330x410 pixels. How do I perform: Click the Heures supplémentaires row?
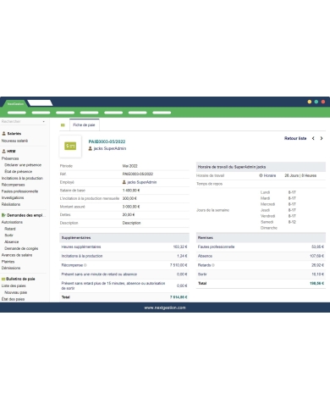pyautogui.click(x=124, y=247)
